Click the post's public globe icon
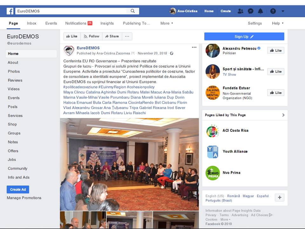The width and height of the screenshot is (305, 229). (172, 53)
